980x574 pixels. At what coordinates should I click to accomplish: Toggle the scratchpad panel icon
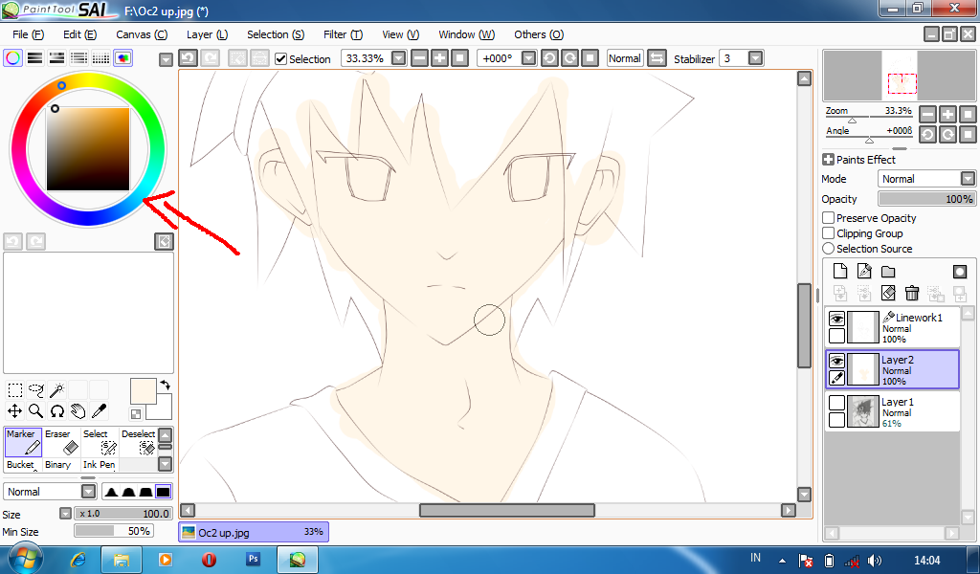[x=123, y=58]
